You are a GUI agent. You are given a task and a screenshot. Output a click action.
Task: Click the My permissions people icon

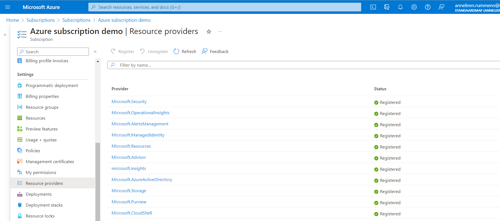point(20,172)
